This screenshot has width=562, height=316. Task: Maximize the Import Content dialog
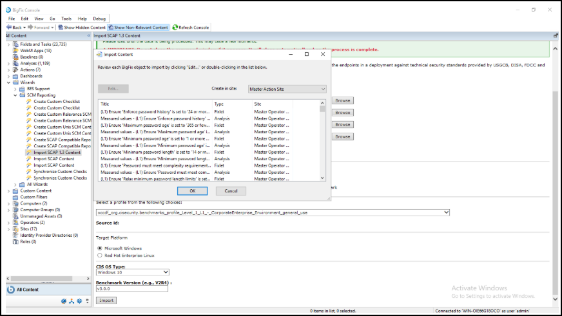coord(306,55)
